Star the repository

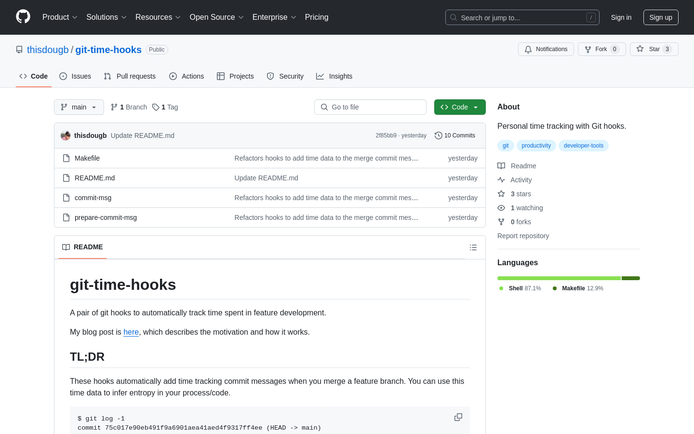click(654, 49)
